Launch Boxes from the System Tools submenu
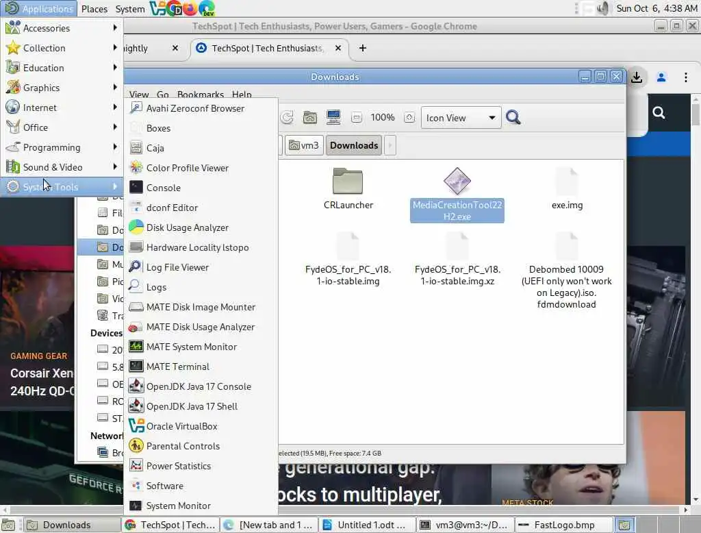Screen dimensions: 701x533 [201, 128]
